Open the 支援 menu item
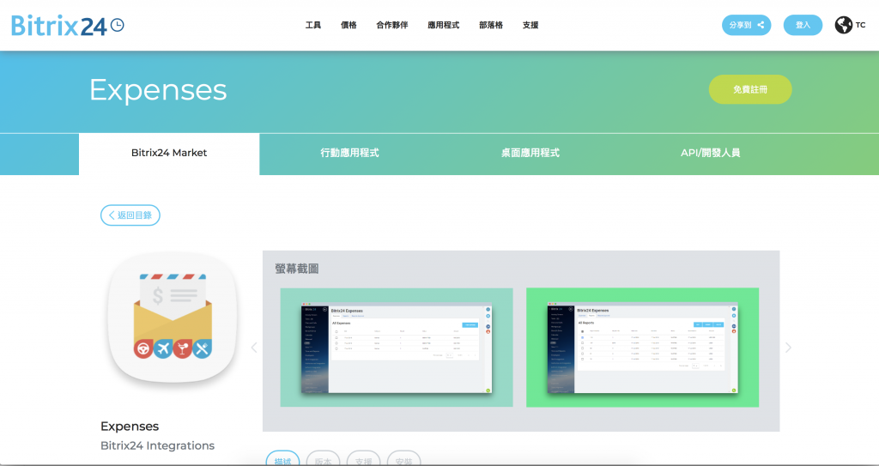879x466 pixels. 530,25
